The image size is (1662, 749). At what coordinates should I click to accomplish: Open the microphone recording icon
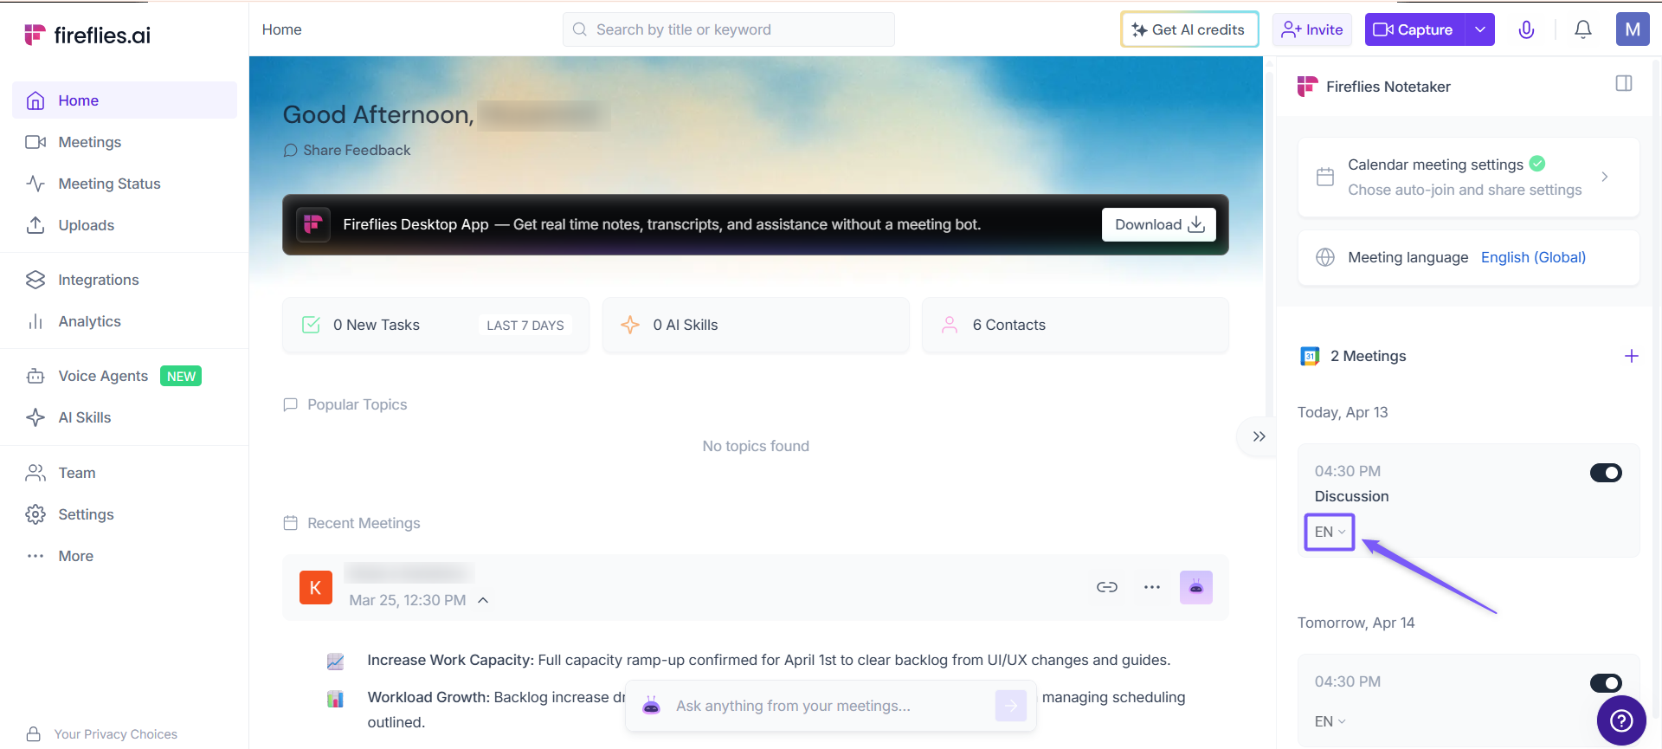(x=1526, y=29)
